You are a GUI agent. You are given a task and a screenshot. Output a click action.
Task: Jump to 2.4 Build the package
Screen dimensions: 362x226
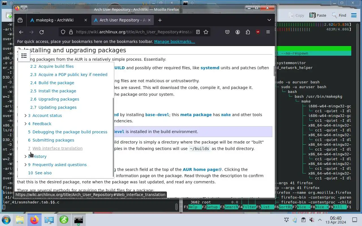(52, 83)
